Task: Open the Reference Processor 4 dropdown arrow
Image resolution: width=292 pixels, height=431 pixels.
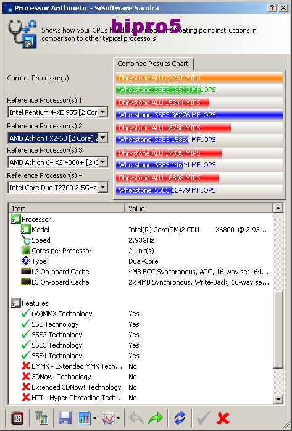Action: (102, 188)
